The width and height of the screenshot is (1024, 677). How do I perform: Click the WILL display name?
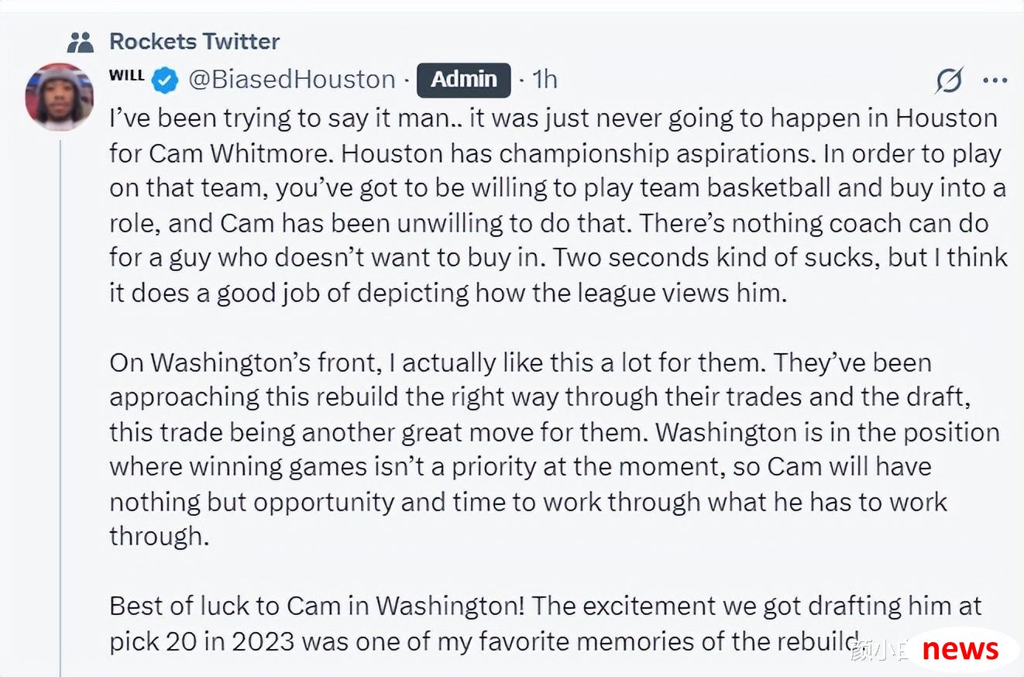pos(126,75)
